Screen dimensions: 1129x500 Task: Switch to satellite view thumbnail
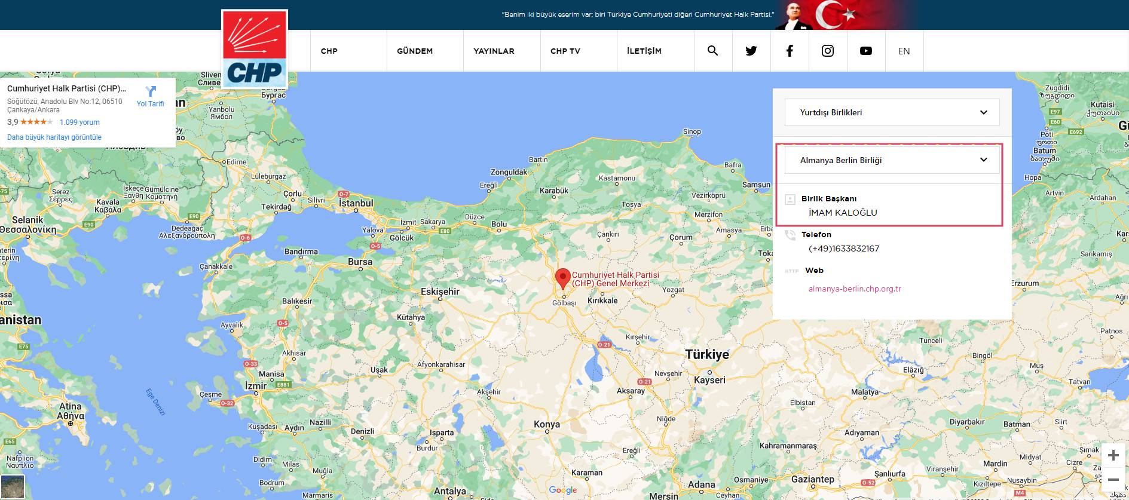[x=13, y=486]
